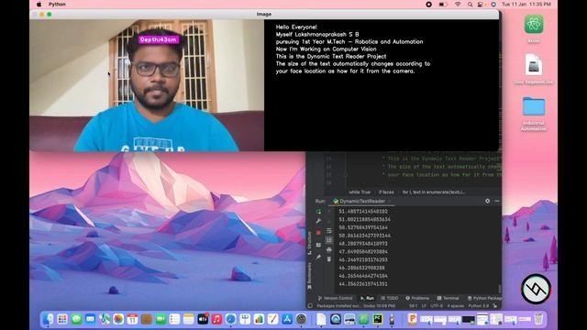Open Photos from the Dock
Viewport: 587px width, 330px height.
click(x=118, y=319)
